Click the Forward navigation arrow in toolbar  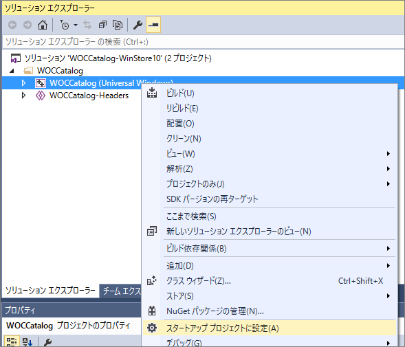(x=28, y=25)
